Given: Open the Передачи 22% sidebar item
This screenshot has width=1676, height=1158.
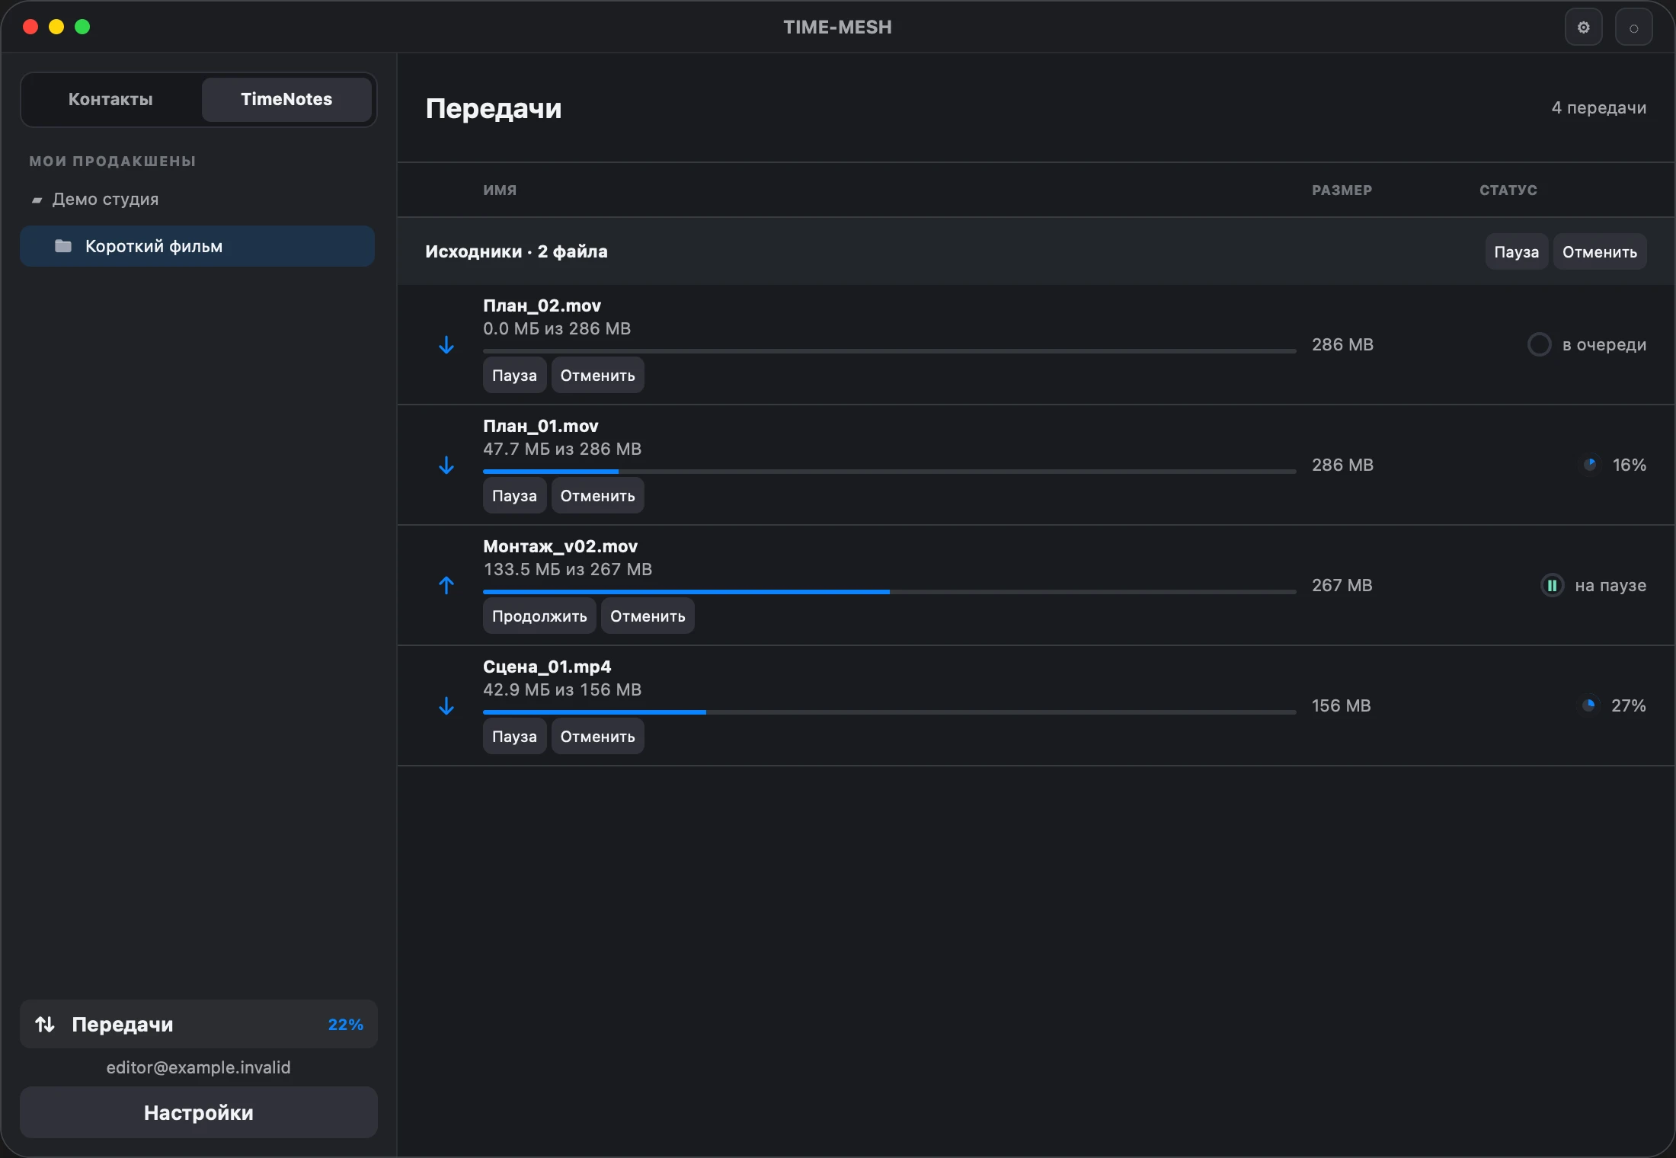Looking at the screenshot, I should pyautogui.click(x=199, y=1025).
